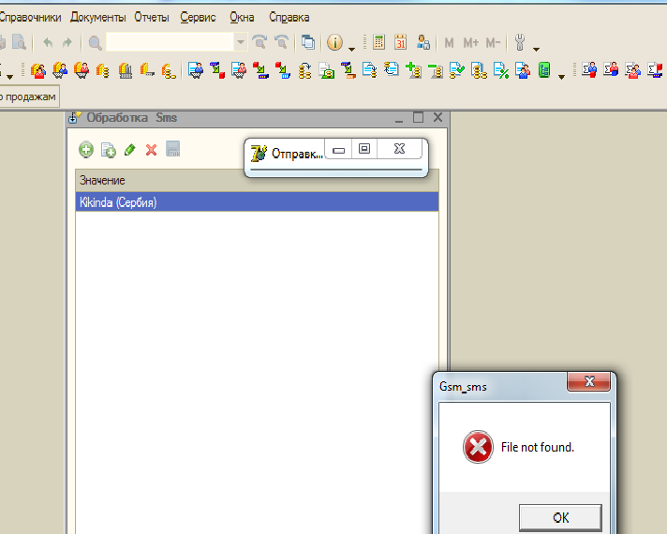Expand the dropdown beside the wrench icon
This screenshot has height=534, width=667.
pos(536,49)
